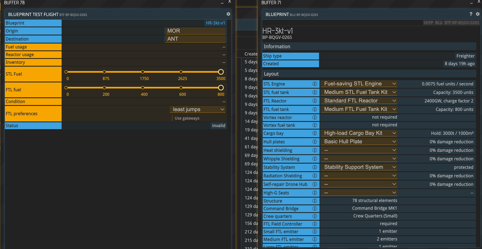This screenshot has height=249, width=482.
Task: Show info for STL Engine row
Action: pos(315,84)
